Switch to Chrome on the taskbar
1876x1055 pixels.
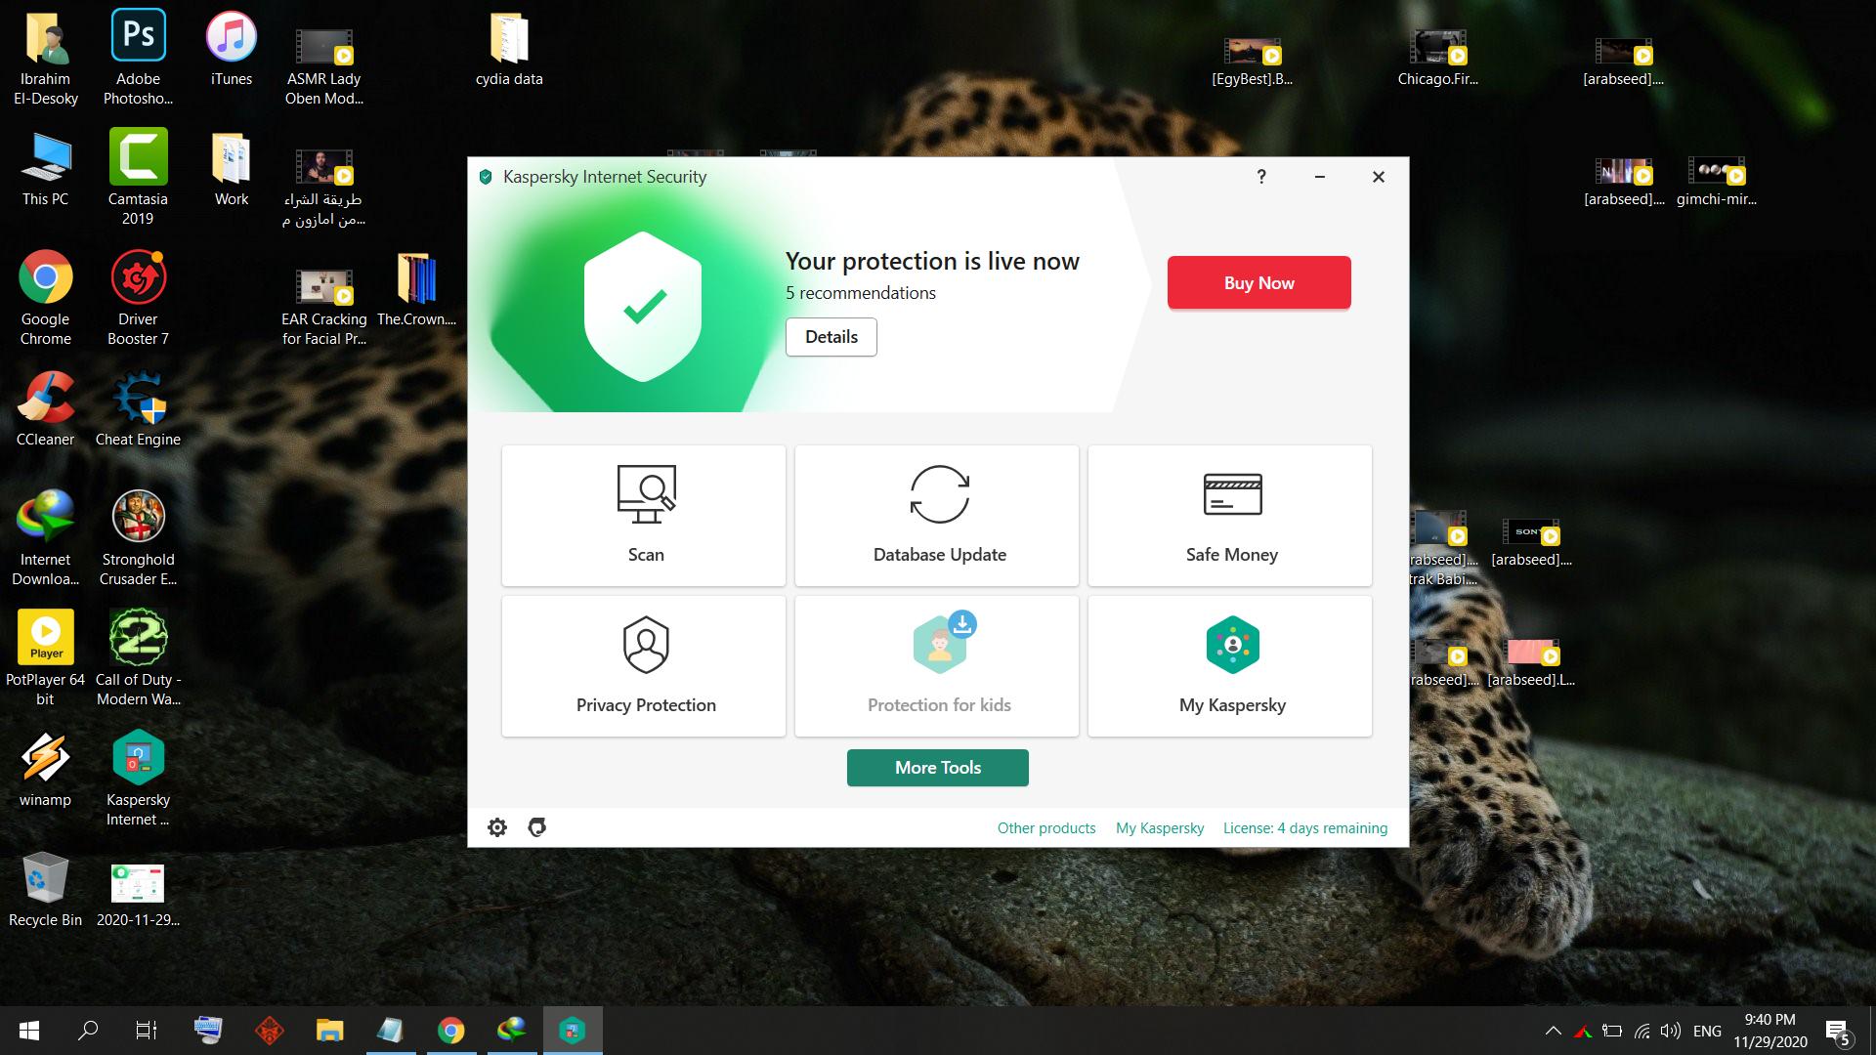[451, 1031]
